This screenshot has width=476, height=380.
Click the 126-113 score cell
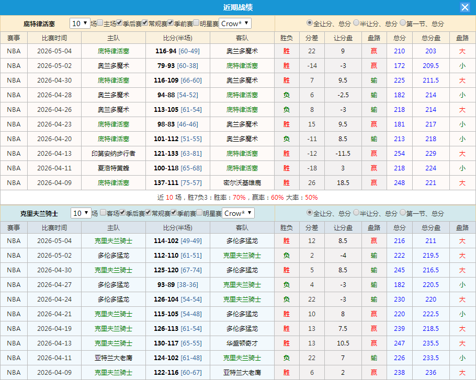coord(178,328)
